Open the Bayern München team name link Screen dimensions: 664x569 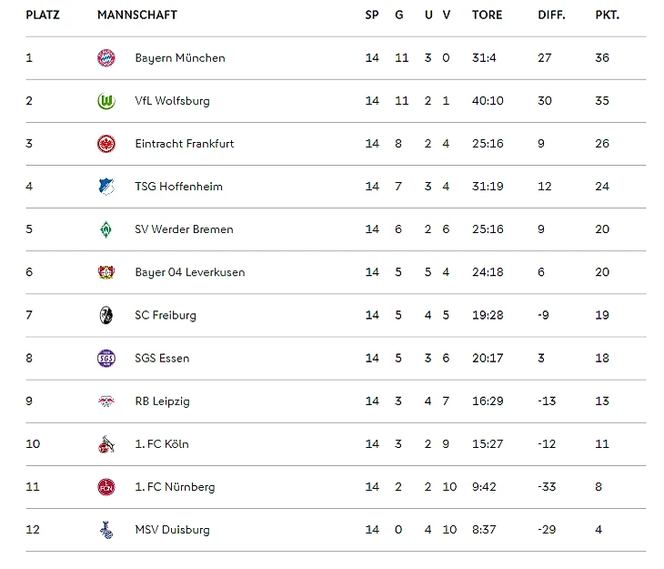[x=180, y=58]
